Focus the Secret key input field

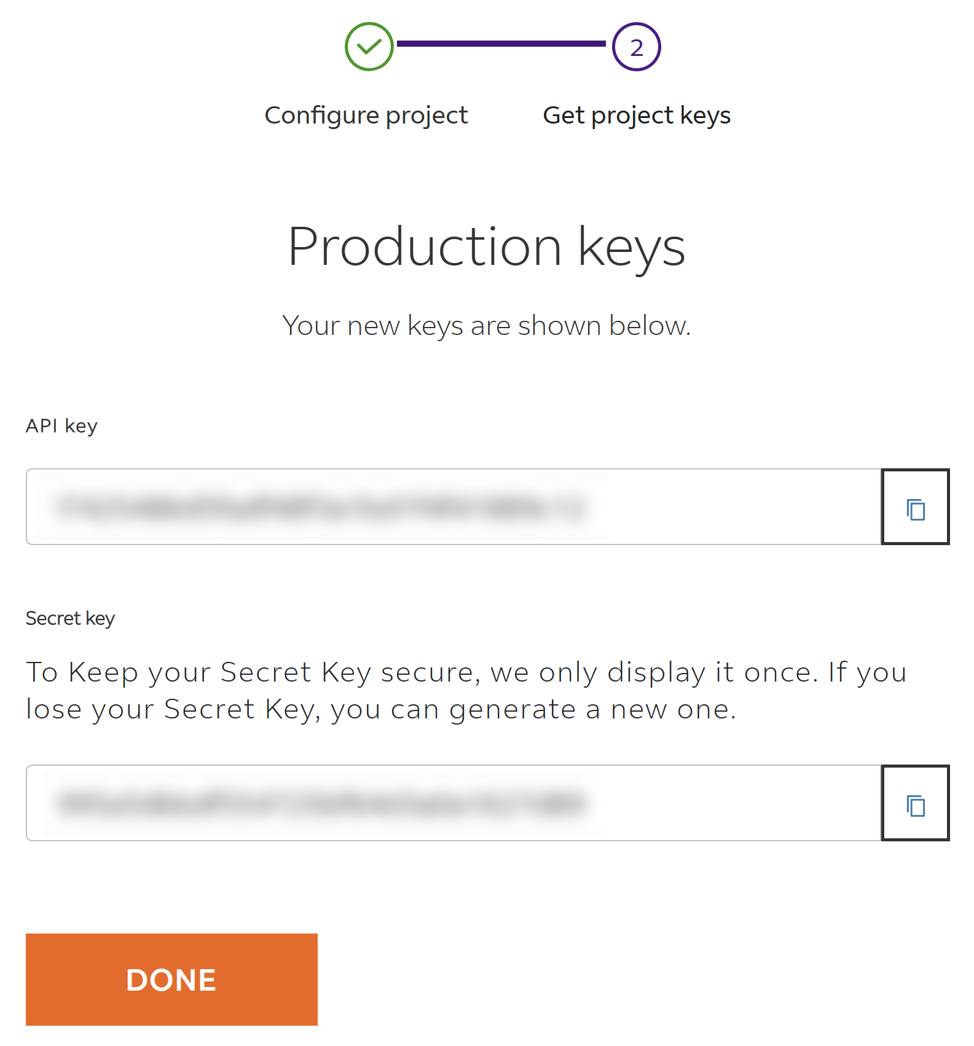454,803
